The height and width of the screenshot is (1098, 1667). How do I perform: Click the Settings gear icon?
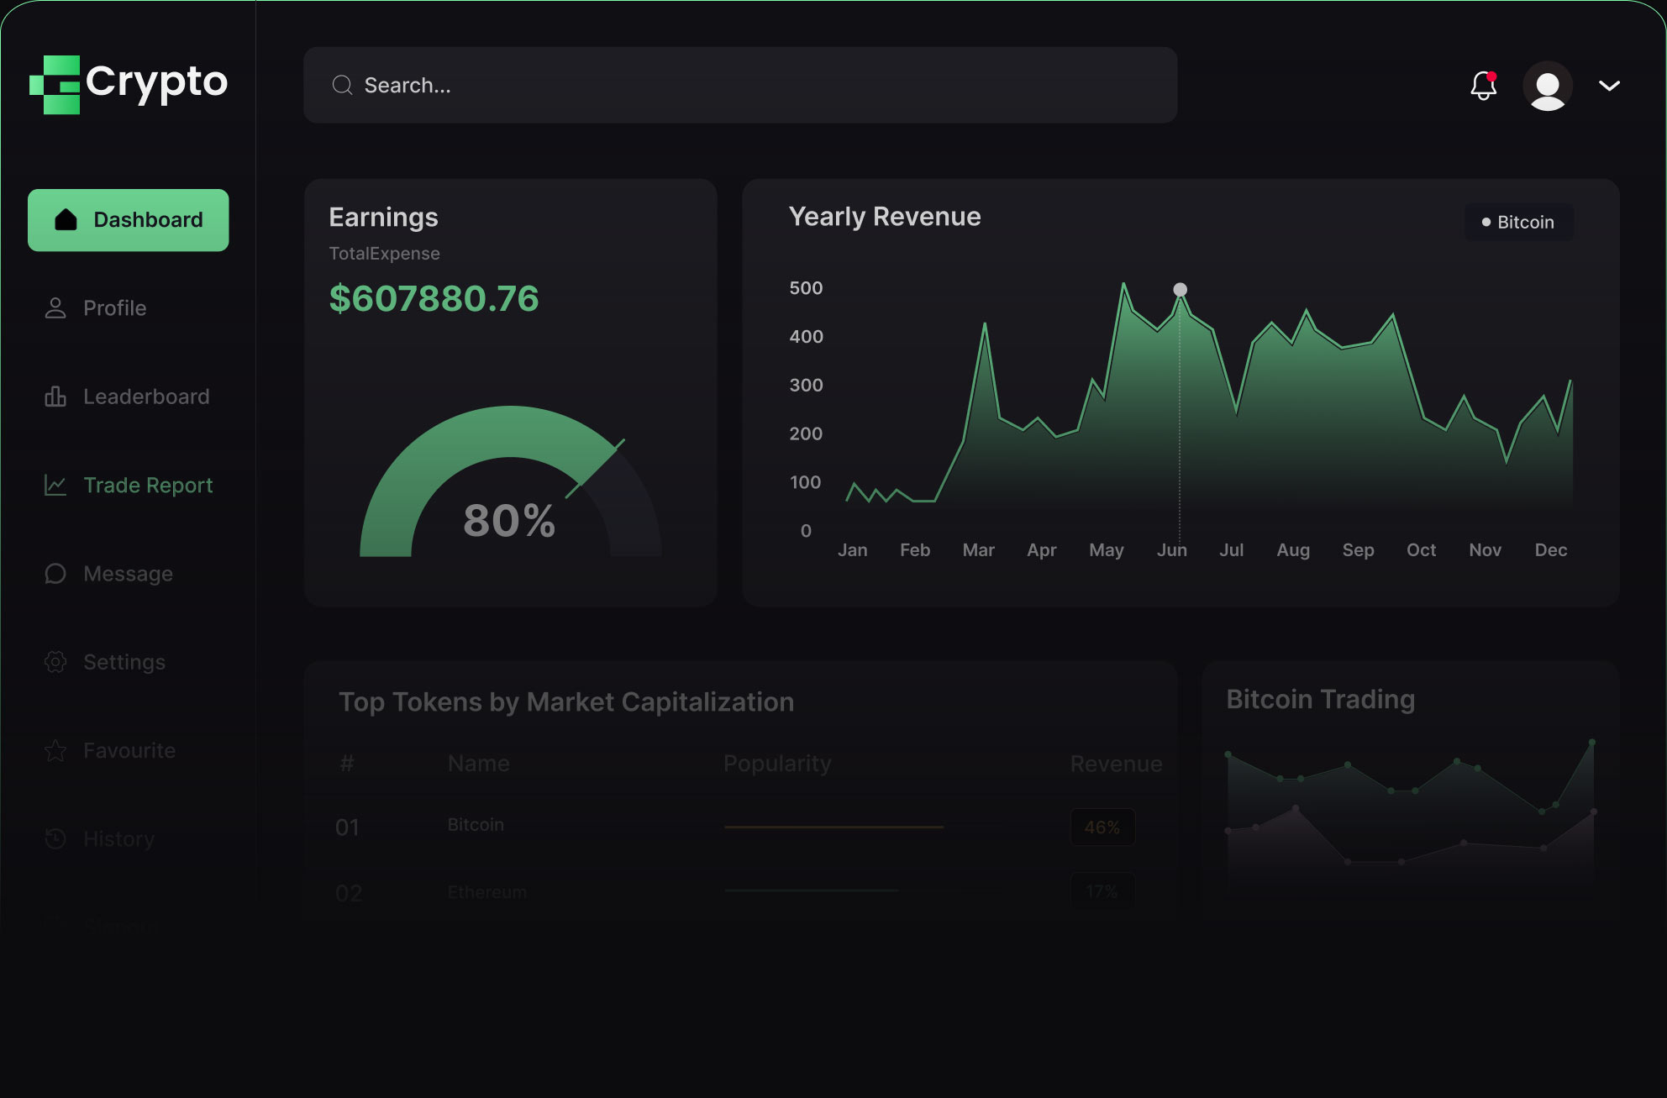click(55, 662)
